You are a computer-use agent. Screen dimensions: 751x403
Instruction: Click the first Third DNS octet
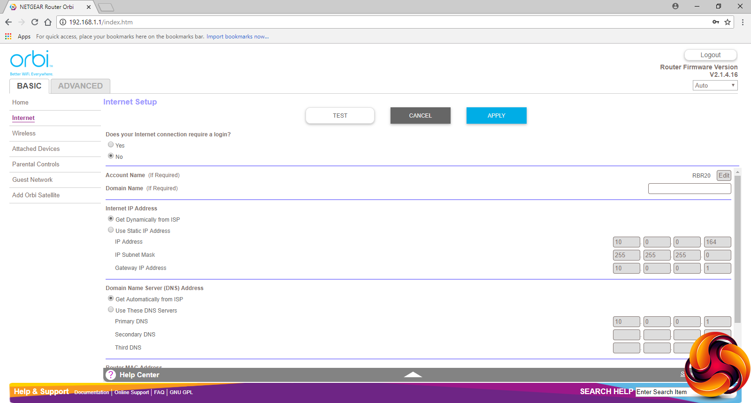(x=627, y=348)
